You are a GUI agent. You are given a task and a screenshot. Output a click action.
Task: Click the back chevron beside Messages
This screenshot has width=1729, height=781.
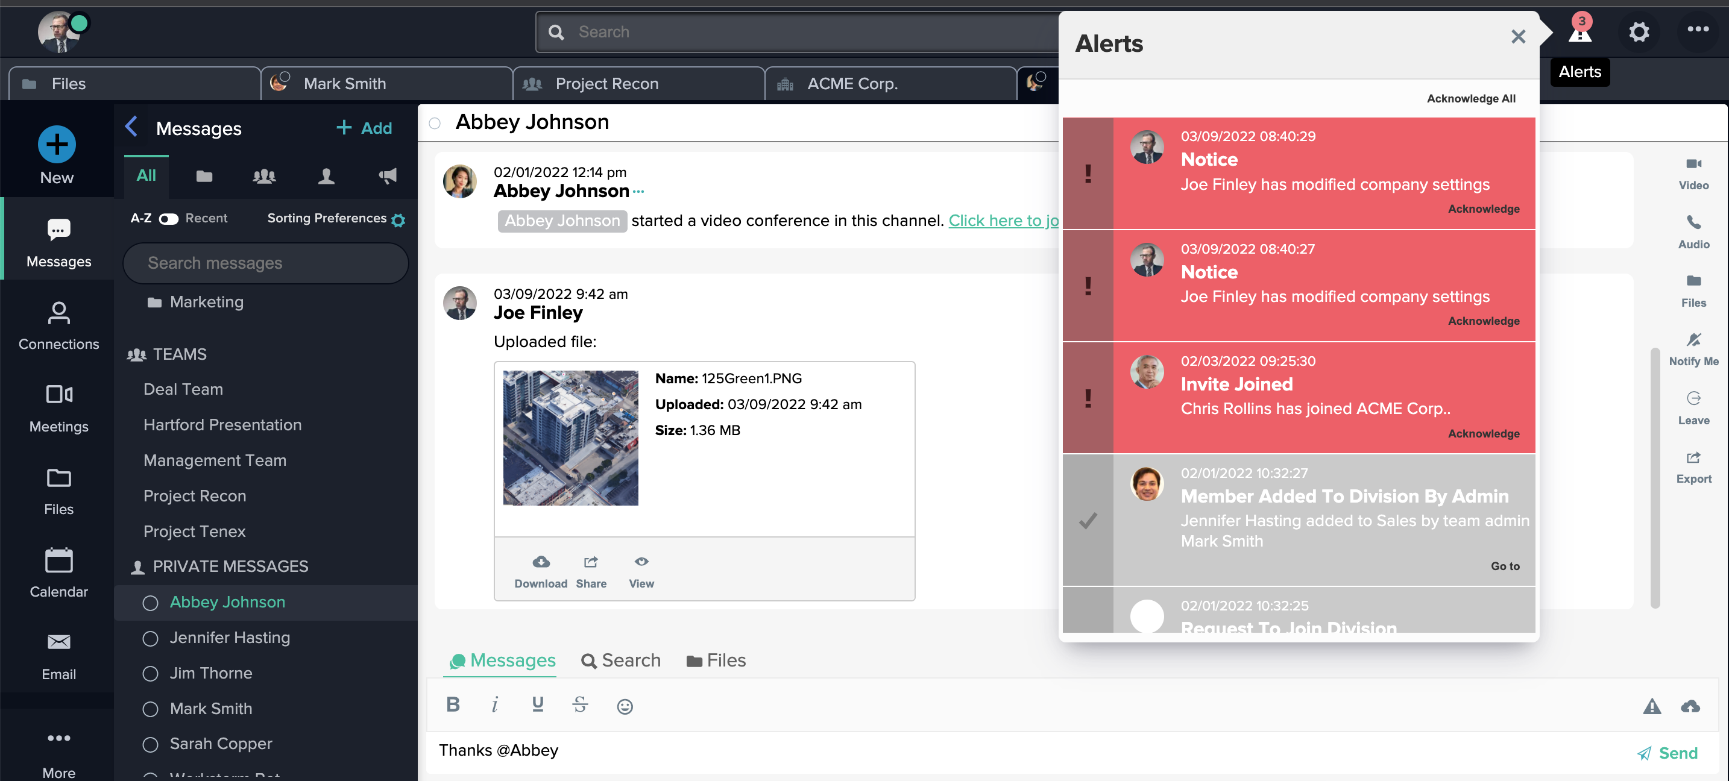131,126
